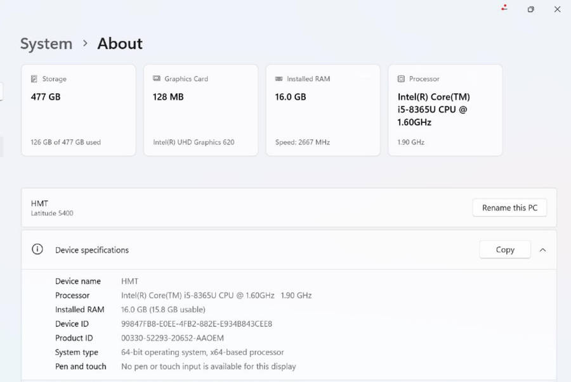
Task: Click the Intel Core i5-8365U processor card title
Action: pyautogui.click(x=434, y=109)
